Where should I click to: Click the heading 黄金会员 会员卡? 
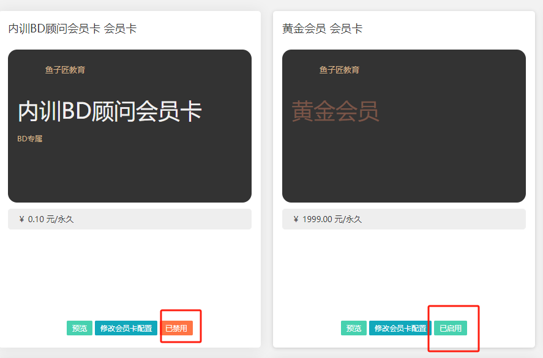[x=322, y=28]
